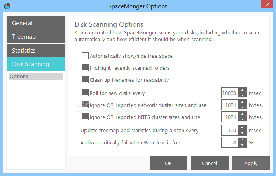Toggle Highlight recently-scanned folders checkbox
This screenshot has height=176, width=276.
click(x=85, y=68)
